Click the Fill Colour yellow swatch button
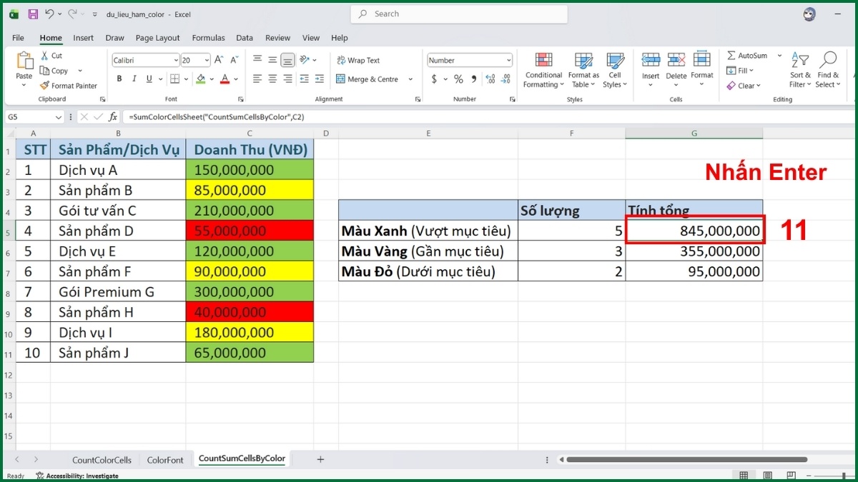Viewport: 858px width, 482px height. coord(201,79)
